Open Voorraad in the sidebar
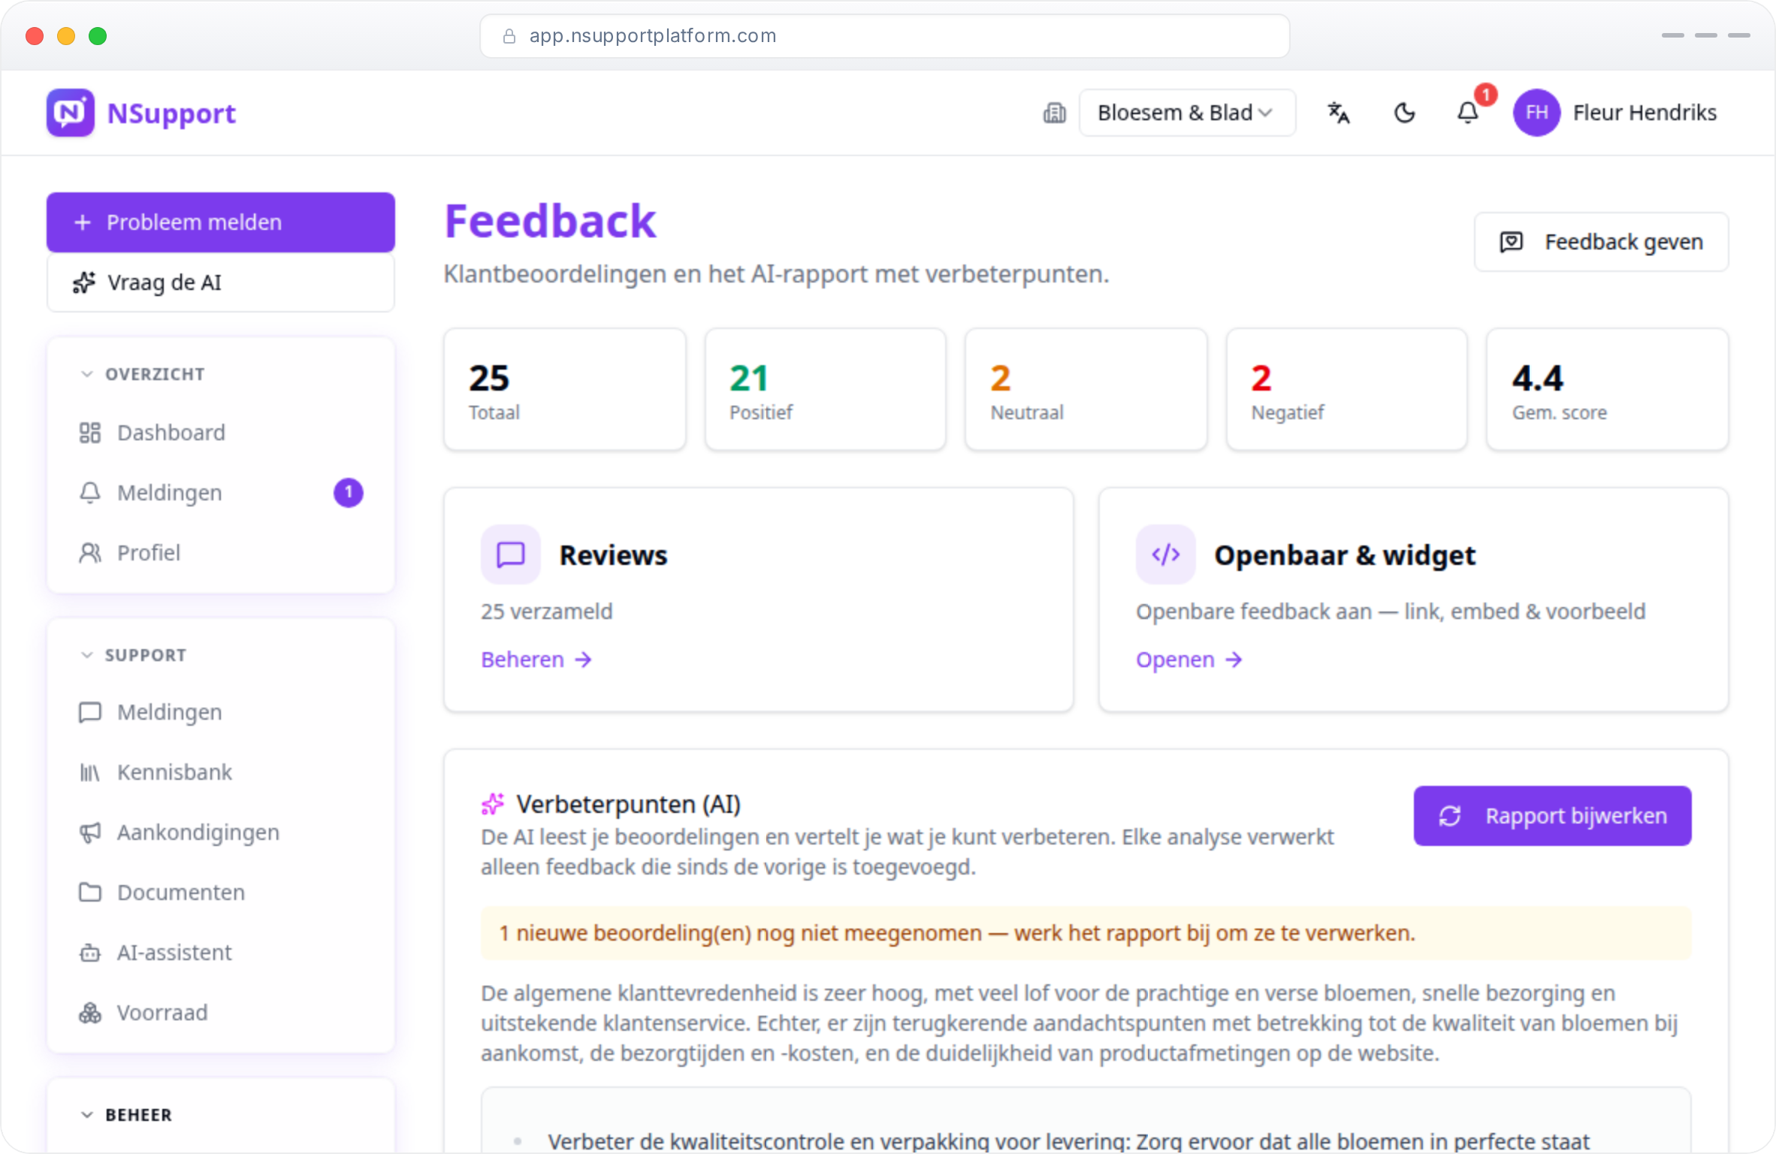The width and height of the screenshot is (1776, 1154). click(221, 1013)
